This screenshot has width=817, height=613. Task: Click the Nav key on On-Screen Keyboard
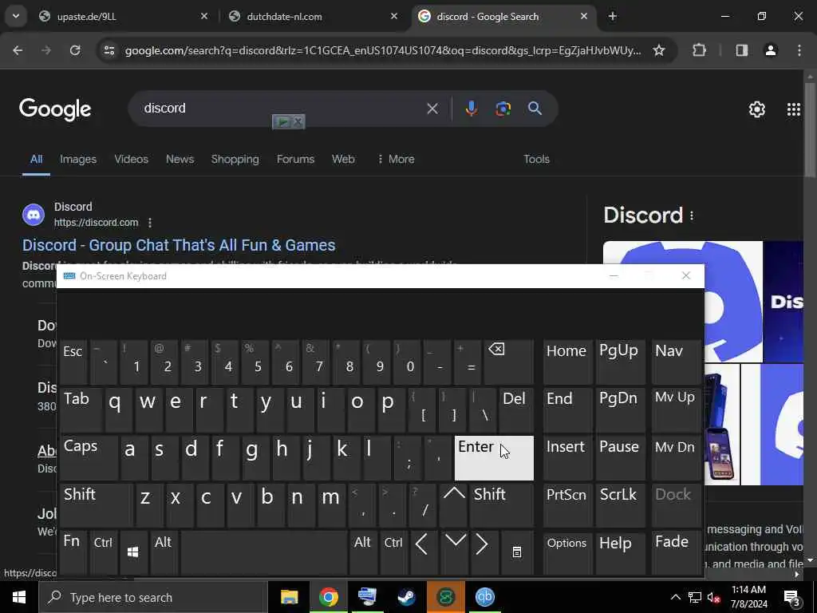[677, 362]
